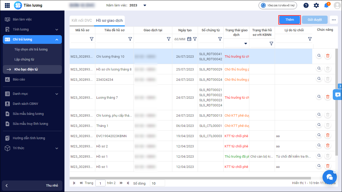This screenshot has height=192, width=342.
Task: Filter the Giao dịch tại column
Action: point(168,39)
